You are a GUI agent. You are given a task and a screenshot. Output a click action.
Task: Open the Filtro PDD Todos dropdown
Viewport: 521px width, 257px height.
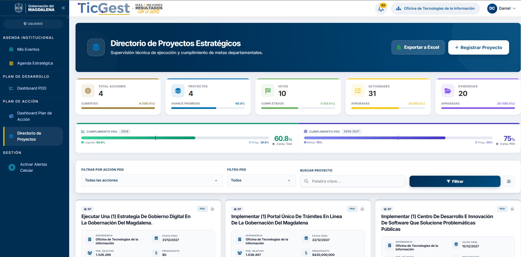click(x=261, y=180)
